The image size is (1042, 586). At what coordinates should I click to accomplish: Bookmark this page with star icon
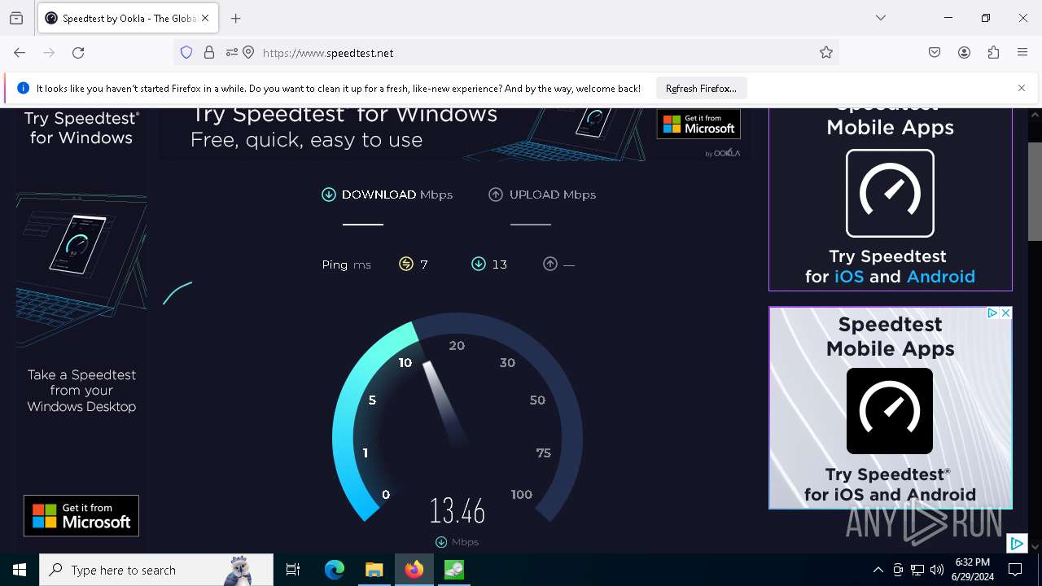[826, 53]
